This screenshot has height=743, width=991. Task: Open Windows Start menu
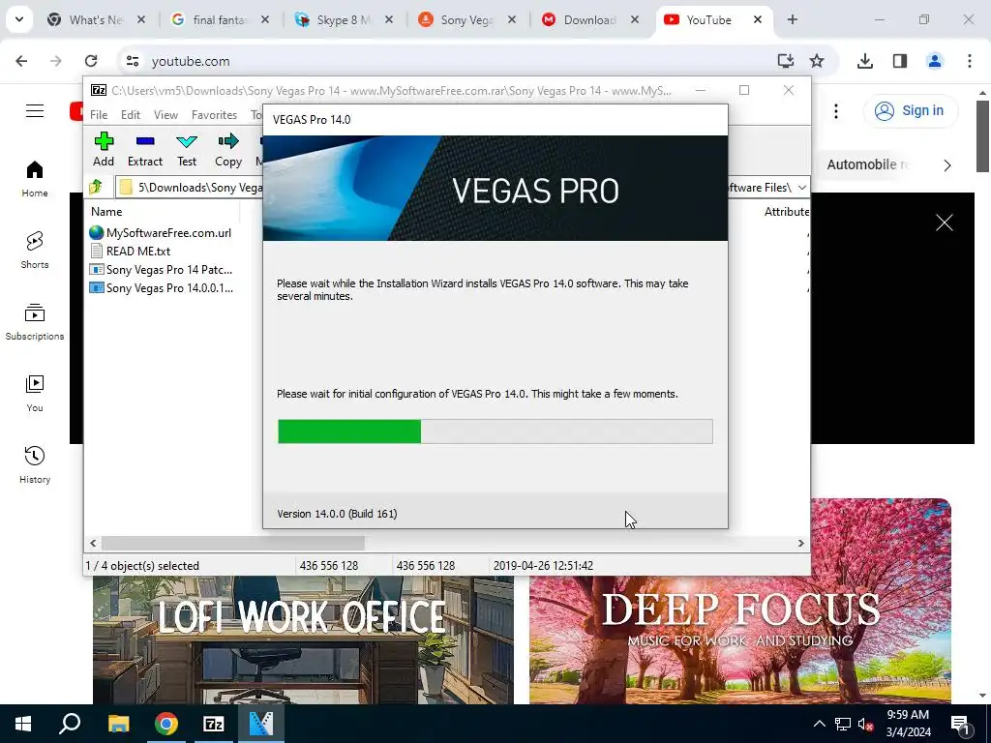(x=23, y=724)
